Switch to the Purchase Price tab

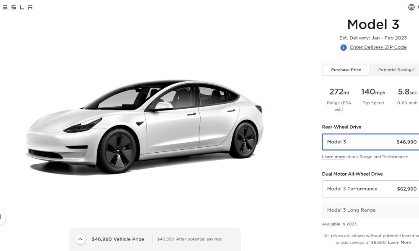click(x=346, y=69)
